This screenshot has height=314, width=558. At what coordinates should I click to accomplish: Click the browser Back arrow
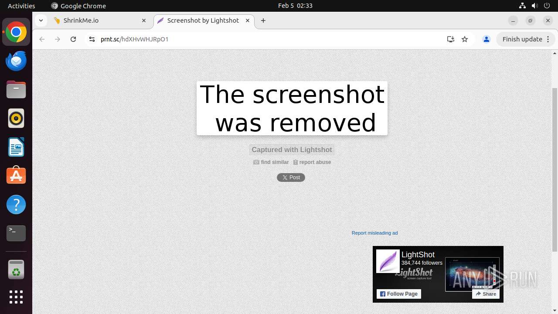(42, 39)
